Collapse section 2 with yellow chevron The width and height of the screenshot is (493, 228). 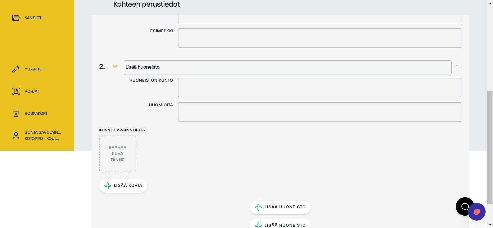point(115,67)
